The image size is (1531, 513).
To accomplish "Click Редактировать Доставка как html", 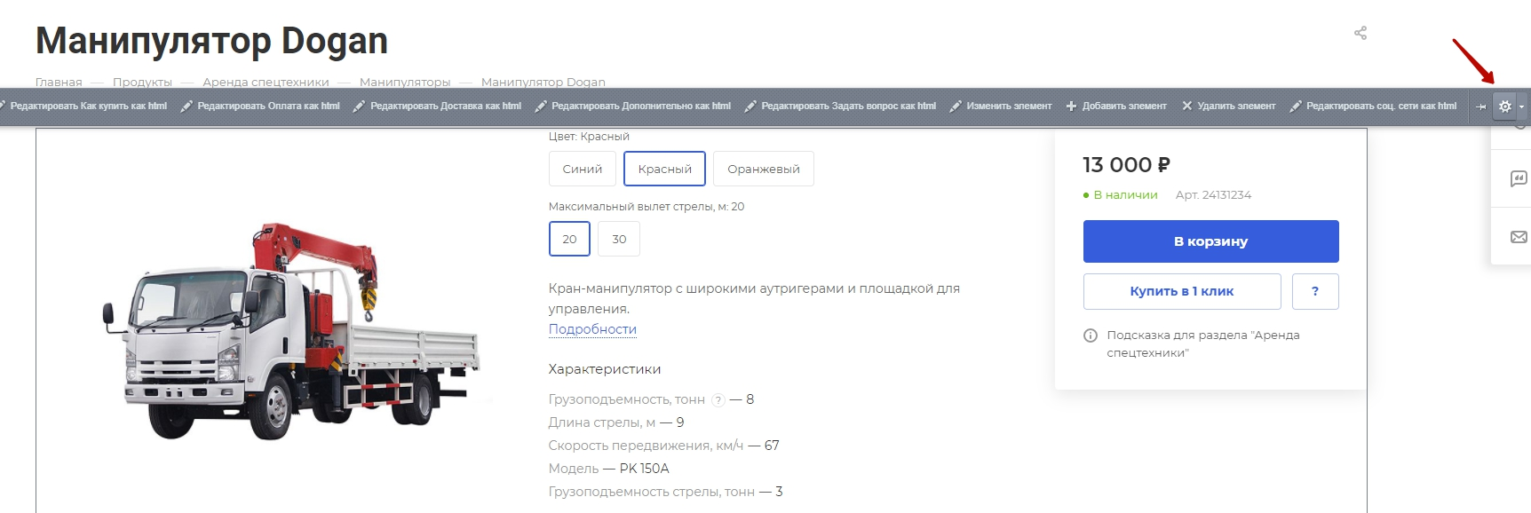I will pyautogui.click(x=437, y=107).
